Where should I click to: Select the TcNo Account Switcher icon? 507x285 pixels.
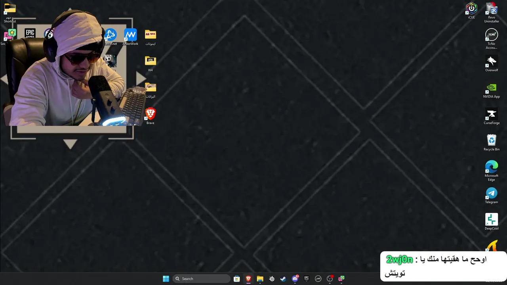point(492,39)
